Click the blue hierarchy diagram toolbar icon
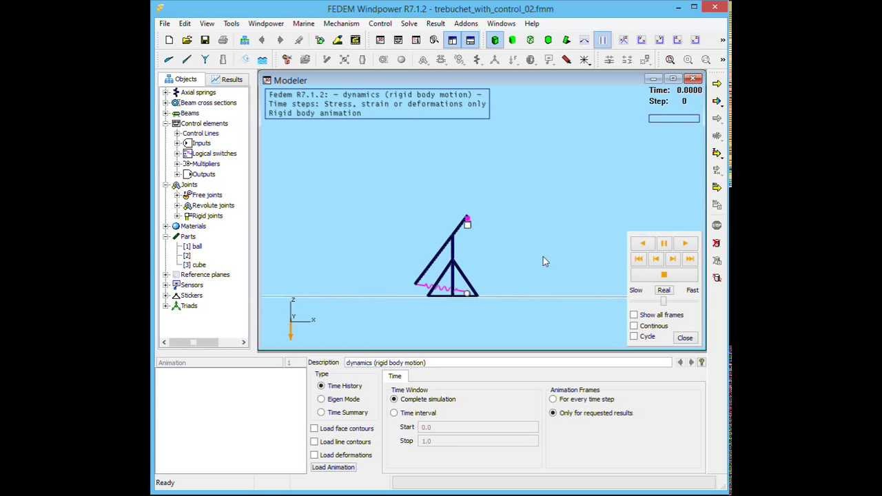This screenshot has height=496, width=882. pos(245,40)
